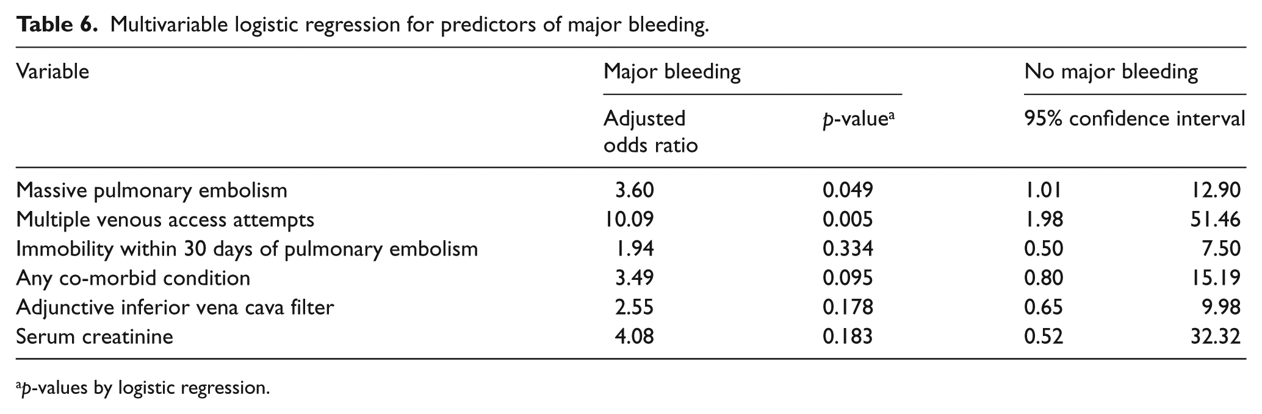Select the Variable column header
This screenshot has width=1262, height=414.
click(52, 72)
